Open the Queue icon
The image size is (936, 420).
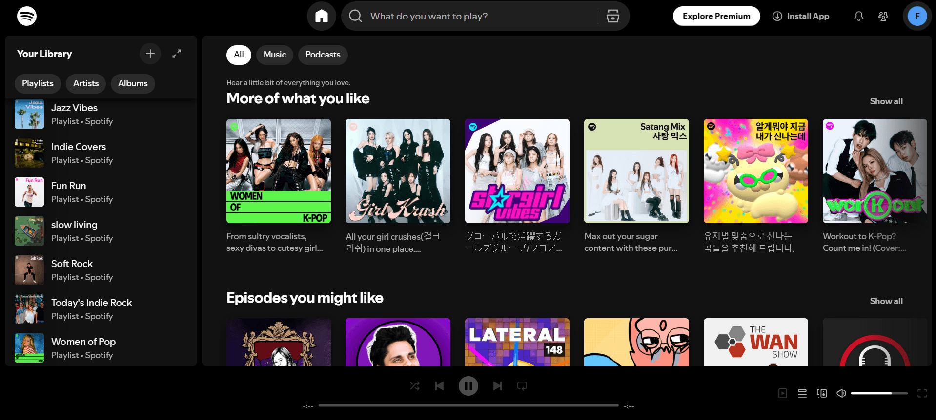802,393
